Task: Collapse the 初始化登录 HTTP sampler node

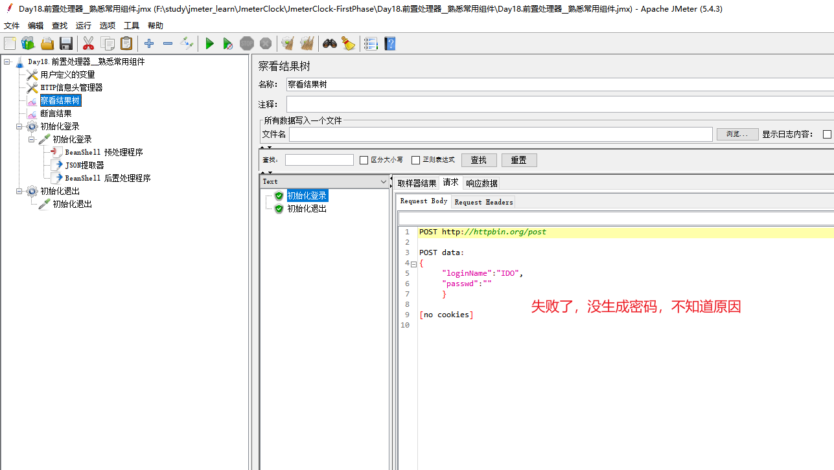Action: (x=32, y=139)
